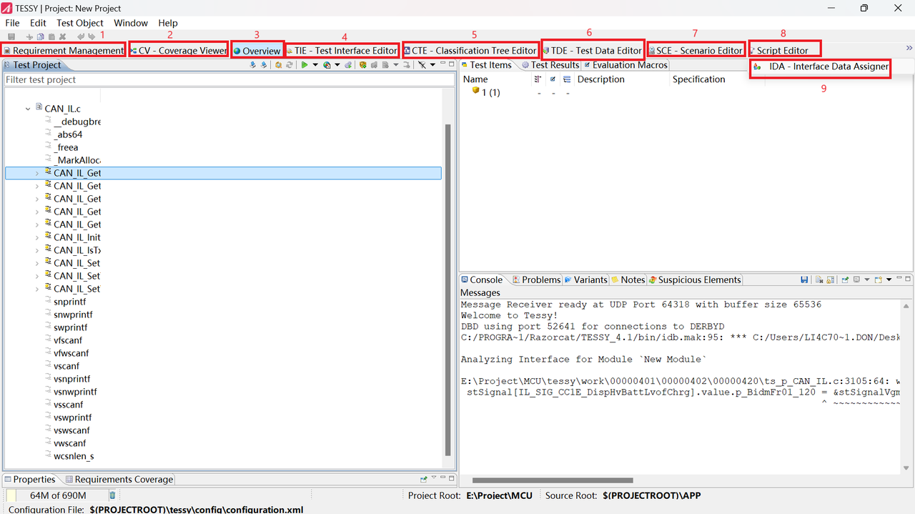Open the TDE - Test Data Editor perspective

tap(593, 51)
